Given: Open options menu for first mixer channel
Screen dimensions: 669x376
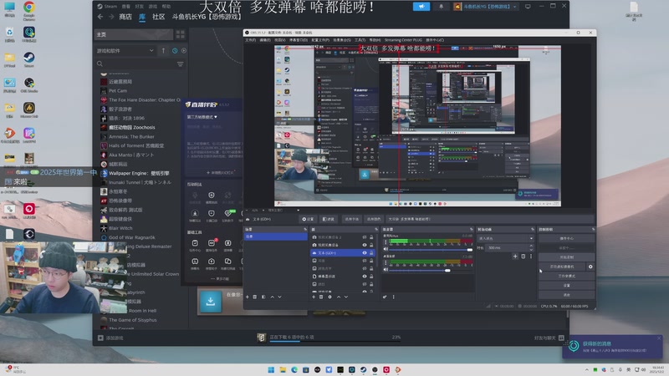Looking at the screenshot, I should tap(386, 242).
